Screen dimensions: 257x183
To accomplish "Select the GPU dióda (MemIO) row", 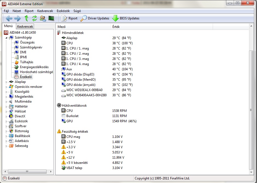I will coord(152,80).
